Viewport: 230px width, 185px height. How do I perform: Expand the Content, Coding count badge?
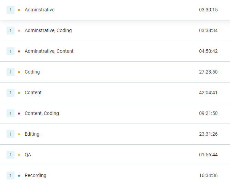11,113
